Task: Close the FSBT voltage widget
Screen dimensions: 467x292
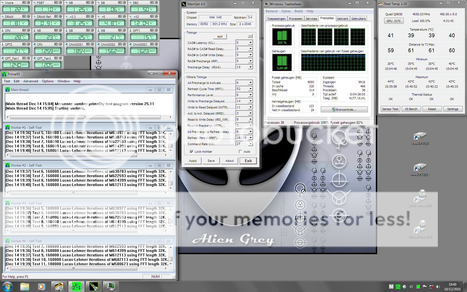Action: pyautogui.click(x=61, y=3)
